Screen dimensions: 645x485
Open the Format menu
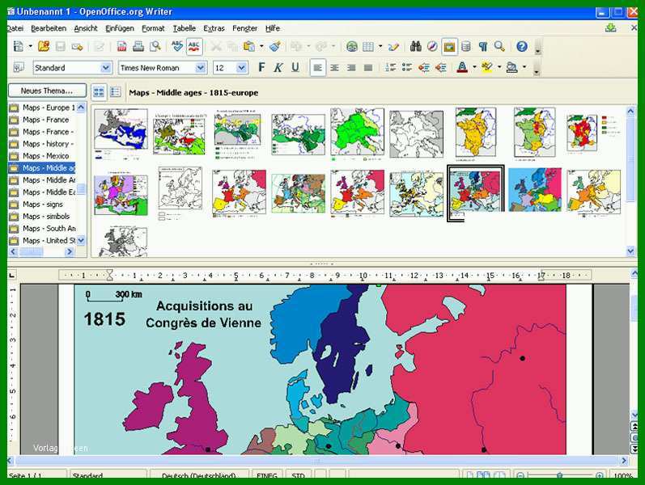tap(153, 28)
